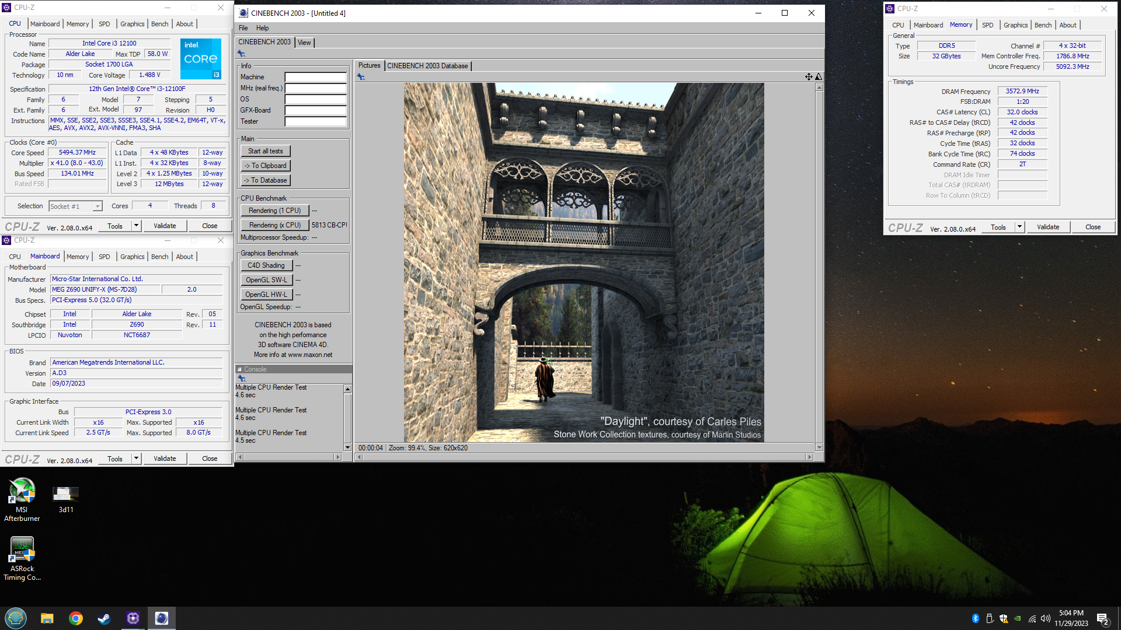Viewport: 1121px width, 630px height.
Task: Click the move cross icon above the picture
Action: click(x=809, y=76)
